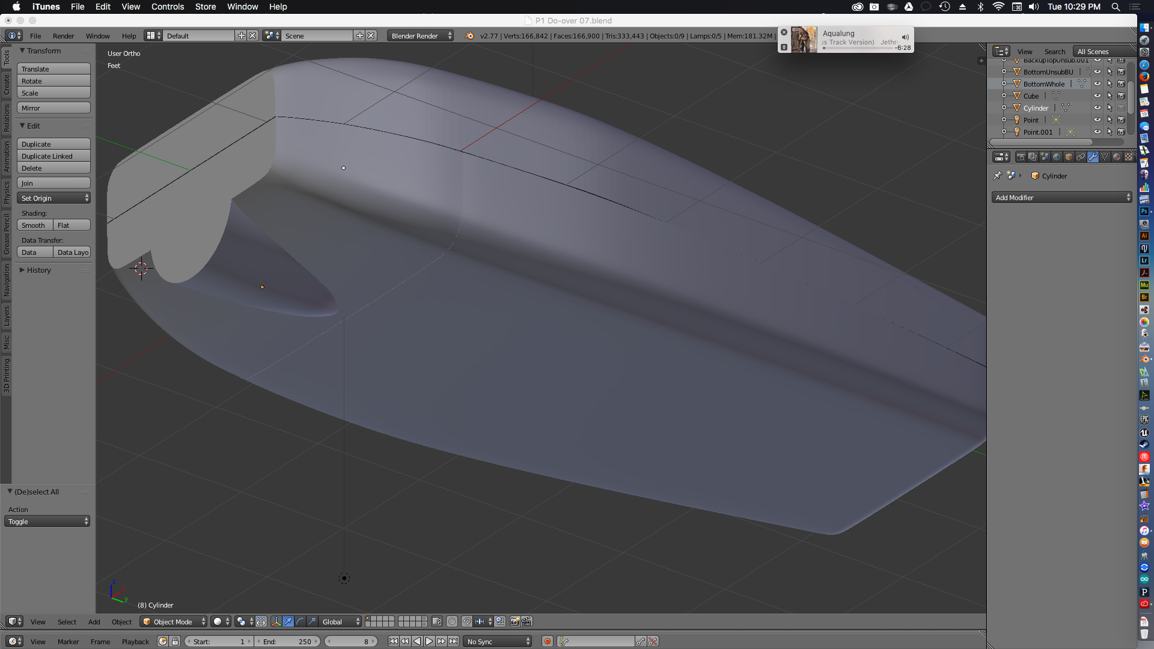Open the Add Modifier dropdown

1061,197
